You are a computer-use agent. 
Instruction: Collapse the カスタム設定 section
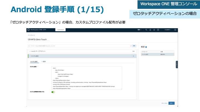pyautogui.click(x=30, y=56)
